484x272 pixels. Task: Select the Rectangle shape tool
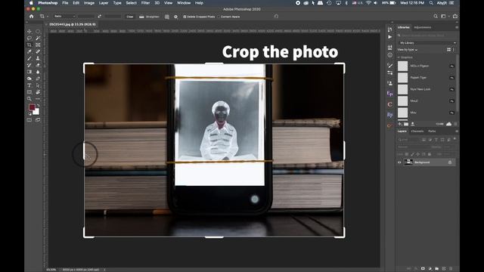tap(29, 92)
